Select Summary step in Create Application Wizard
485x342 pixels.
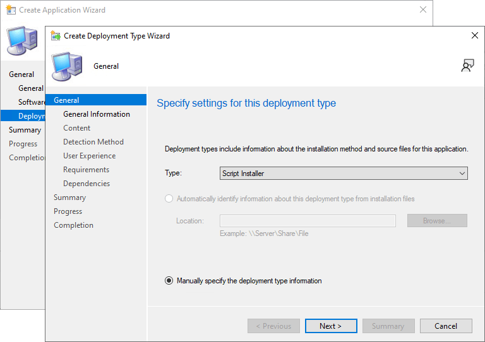(x=25, y=130)
